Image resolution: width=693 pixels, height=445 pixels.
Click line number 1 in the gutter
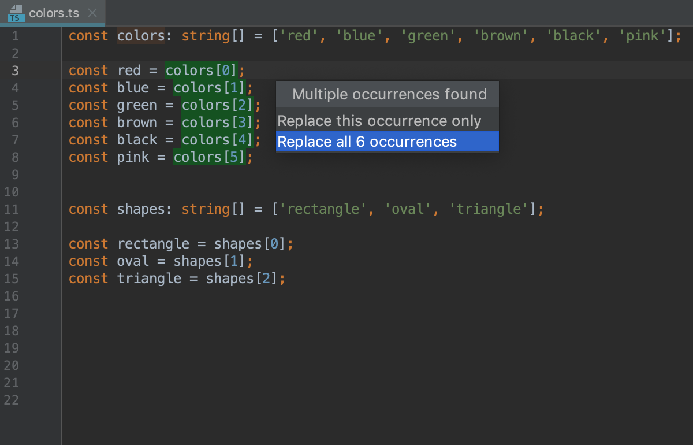(14, 36)
